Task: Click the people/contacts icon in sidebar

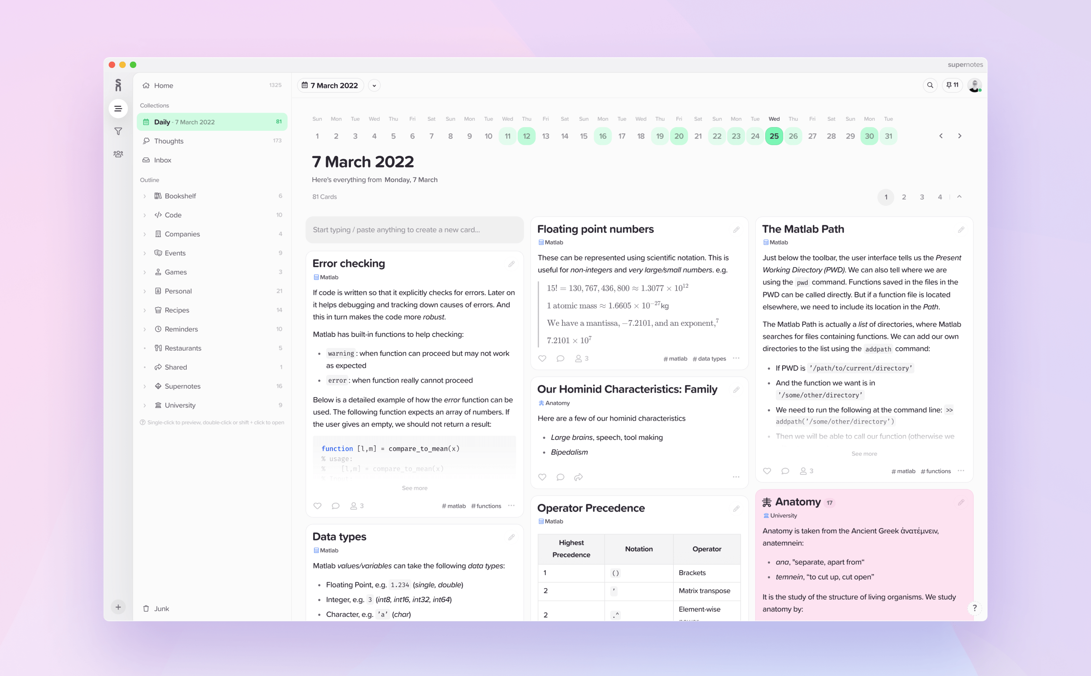Action: 118,153
